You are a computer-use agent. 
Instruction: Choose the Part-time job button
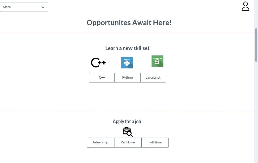[128, 142]
